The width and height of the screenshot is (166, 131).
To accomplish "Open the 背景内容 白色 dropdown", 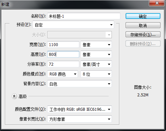I will (80, 84).
